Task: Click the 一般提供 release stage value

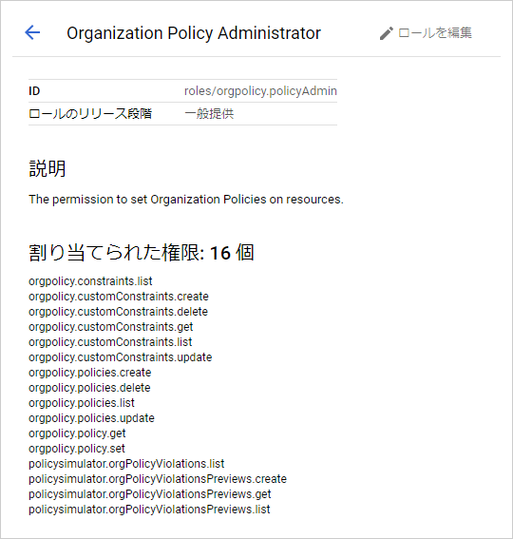Action: click(x=209, y=114)
